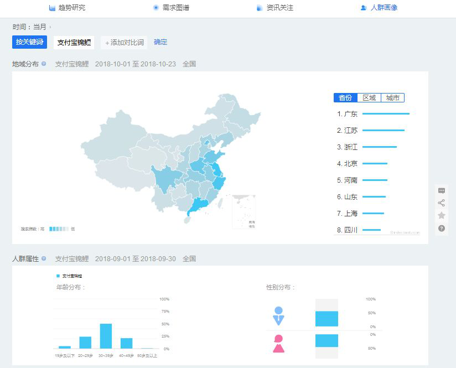Go to the 资讯关注 tab
456x368 pixels.
pos(275,8)
